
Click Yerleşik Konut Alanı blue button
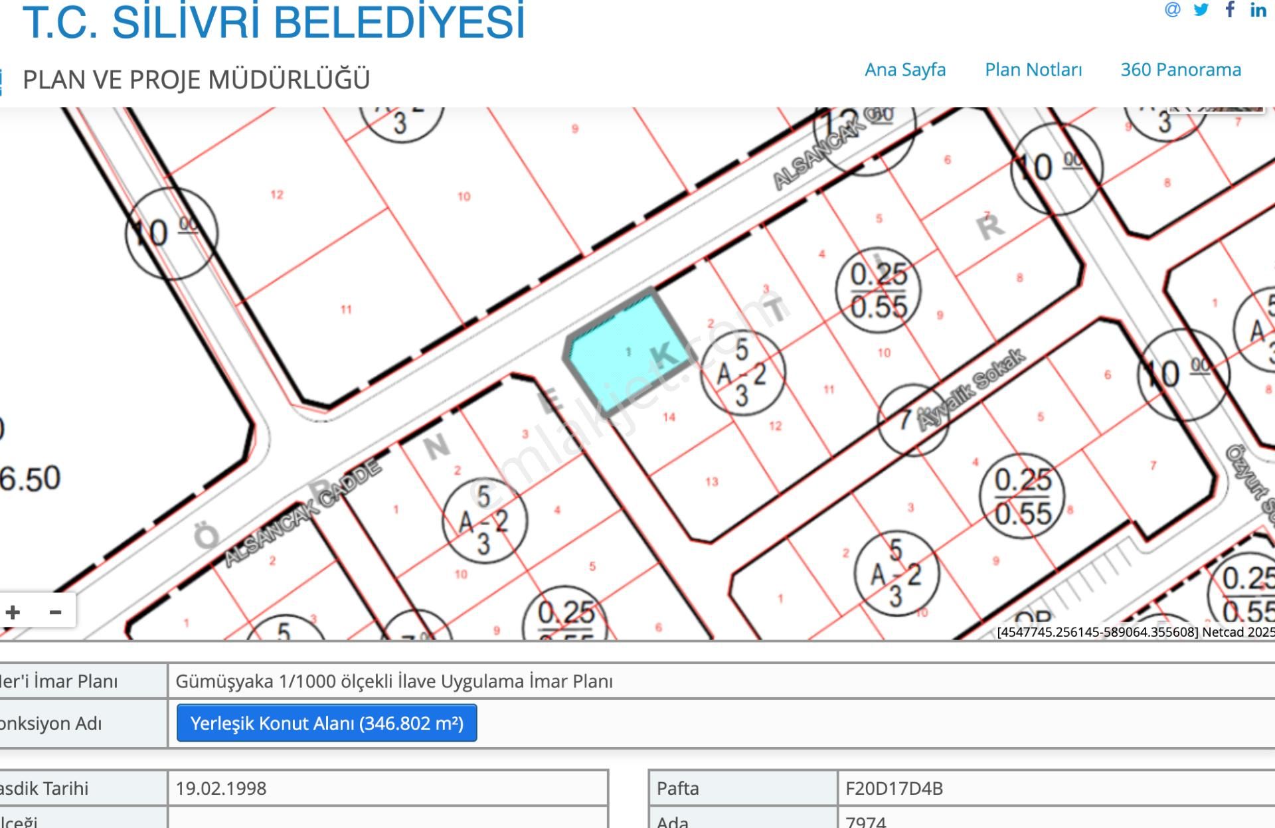coord(327,723)
